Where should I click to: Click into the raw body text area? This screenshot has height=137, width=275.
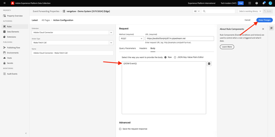click(164, 88)
